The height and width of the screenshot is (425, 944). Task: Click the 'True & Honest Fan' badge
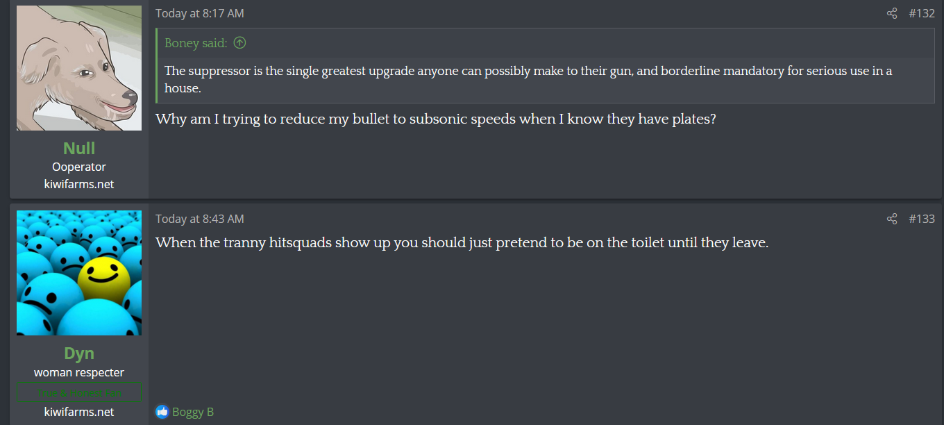pyautogui.click(x=79, y=393)
